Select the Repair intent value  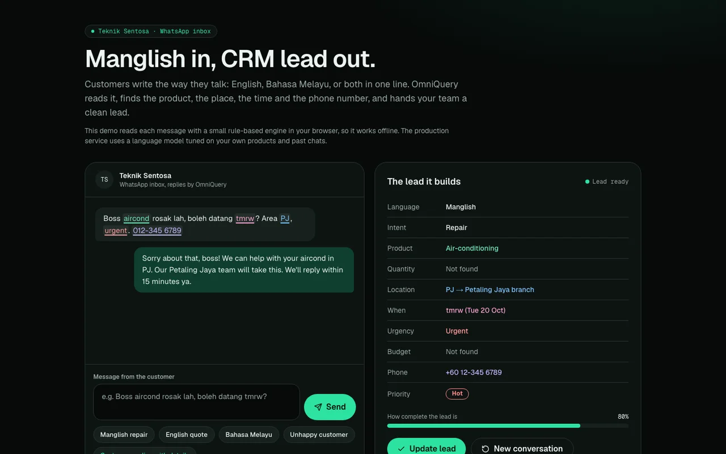pyautogui.click(x=457, y=228)
